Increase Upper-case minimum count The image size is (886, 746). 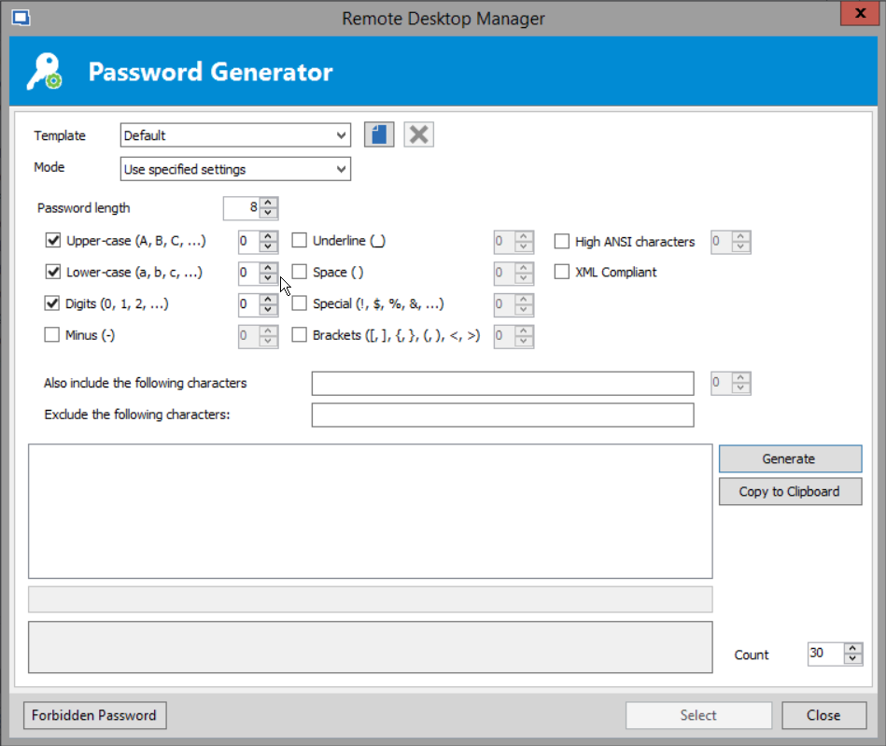[268, 235]
